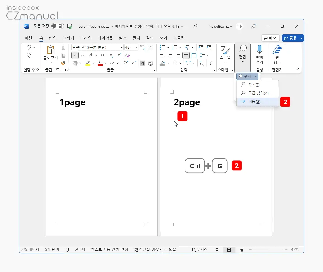Open font size dropdown
This screenshot has width=323, height=272.
click(x=136, y=47)
